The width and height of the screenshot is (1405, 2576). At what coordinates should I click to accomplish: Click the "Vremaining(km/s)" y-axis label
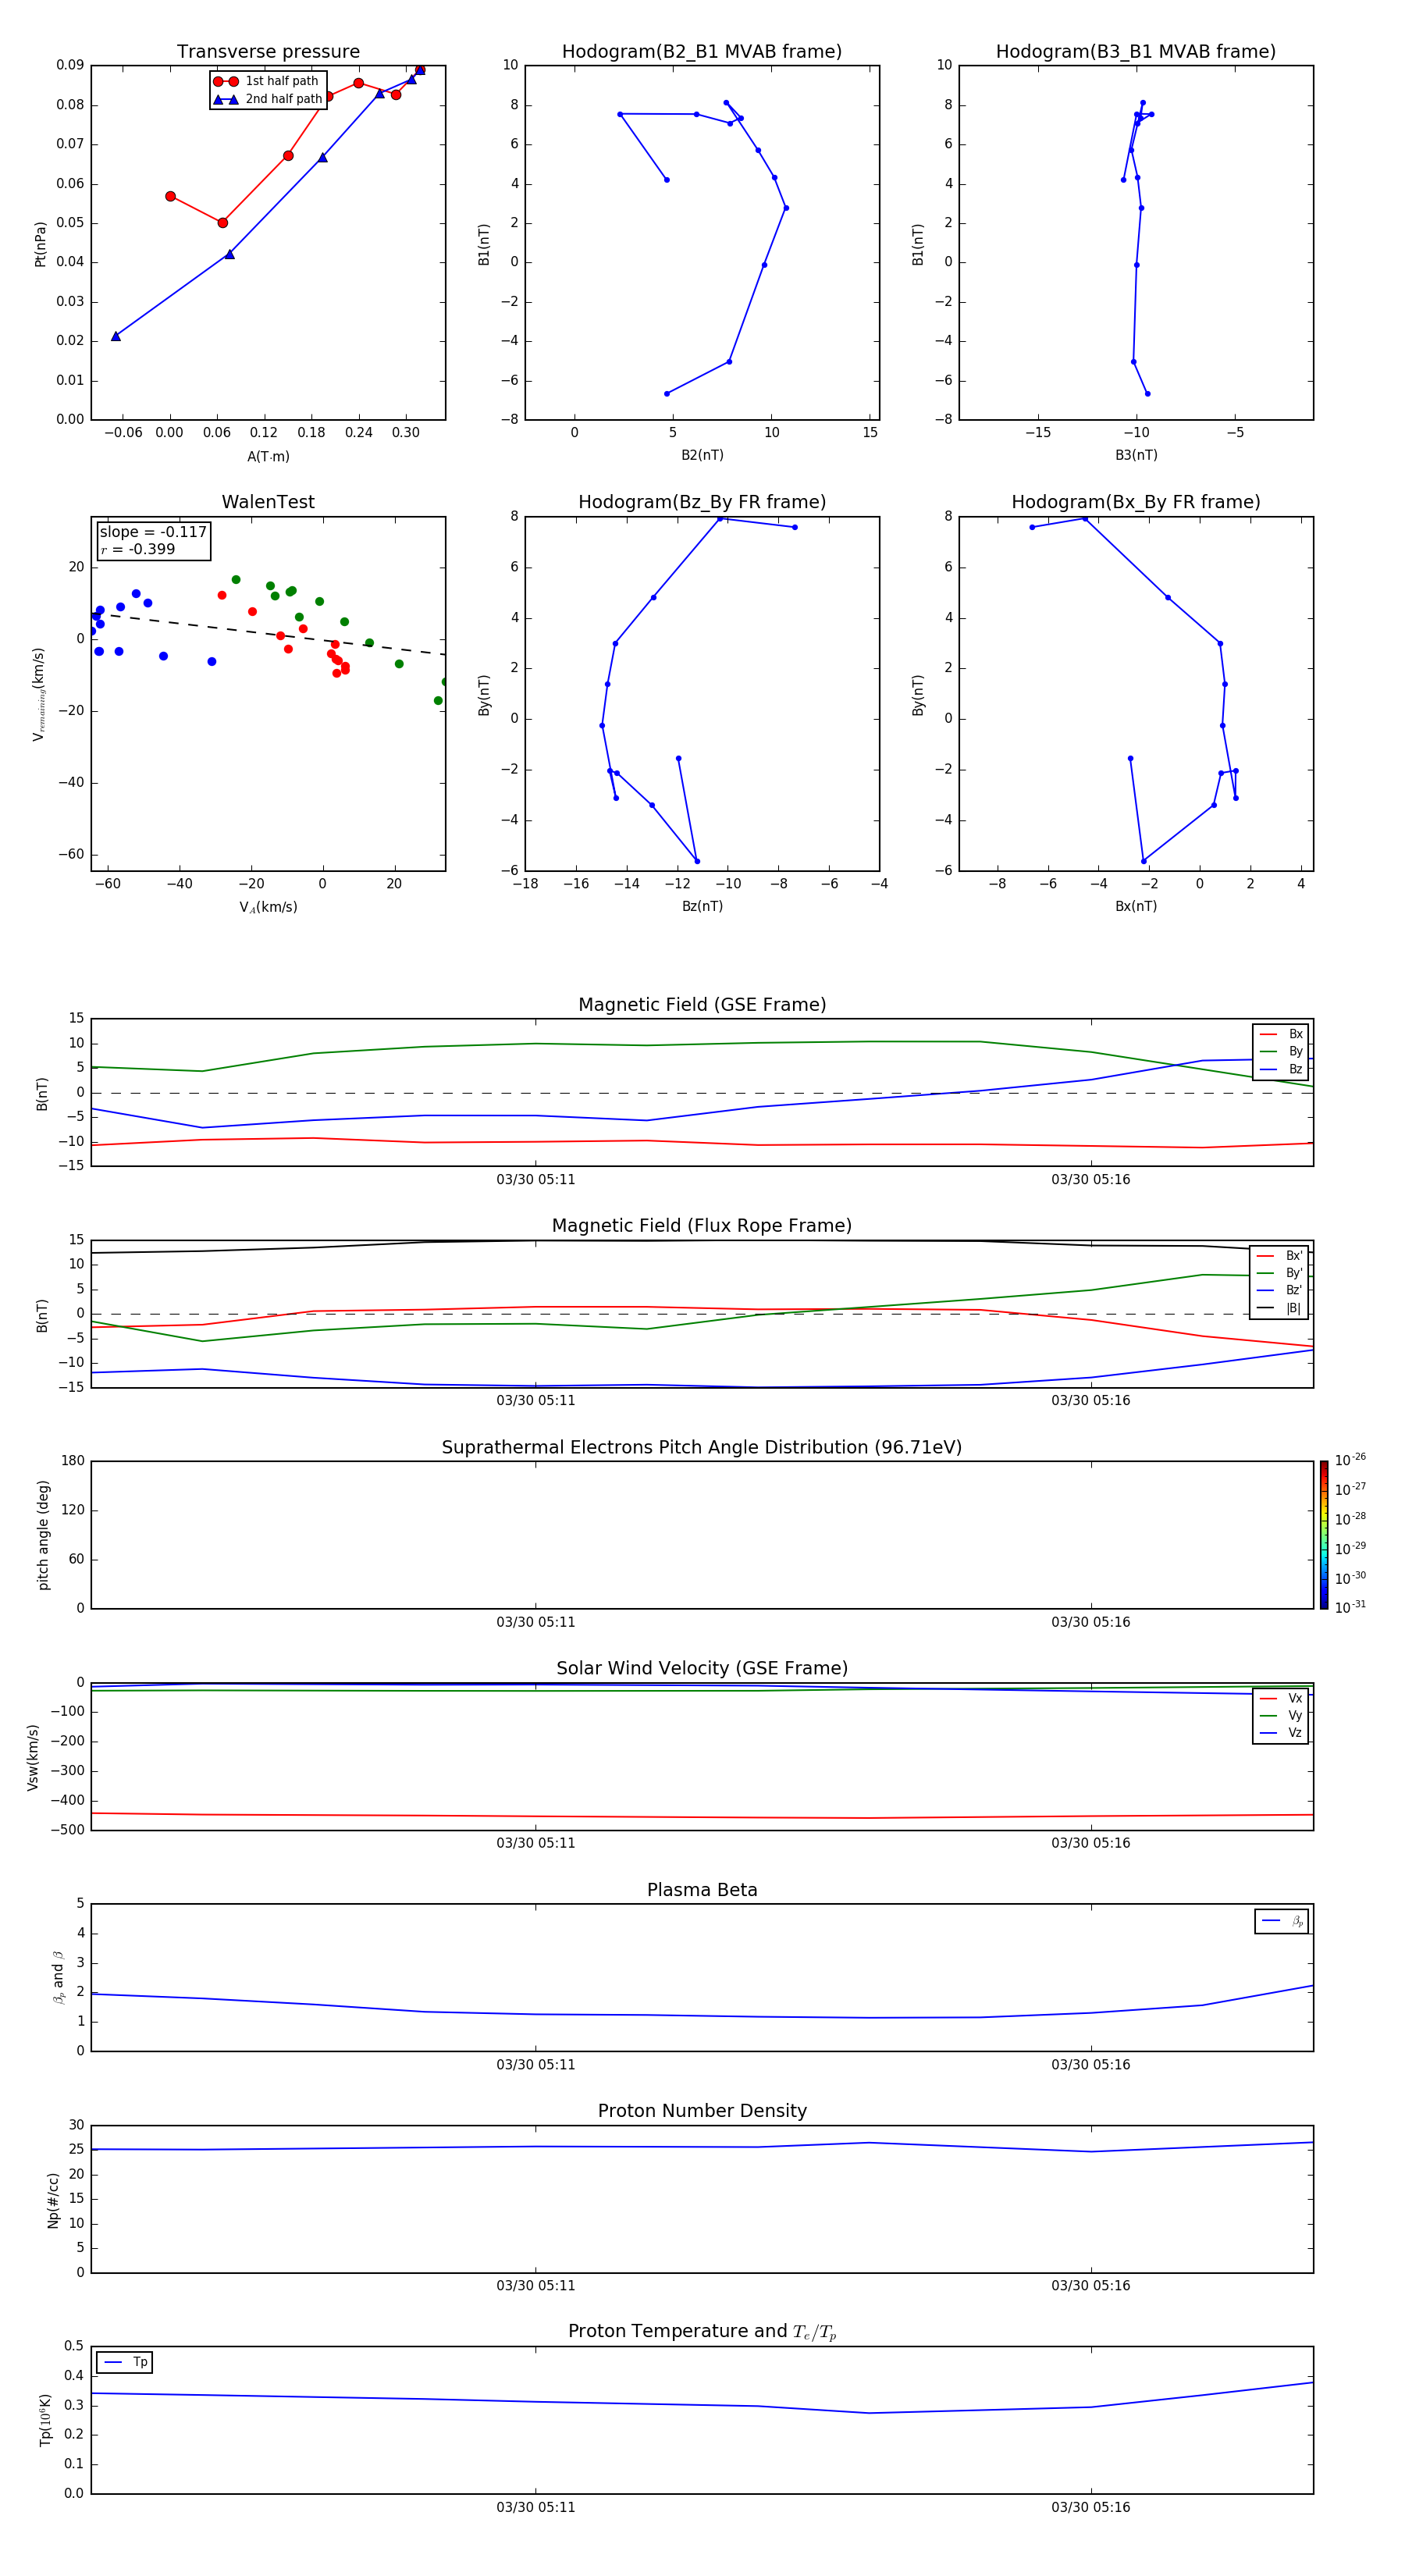point(39,694)
